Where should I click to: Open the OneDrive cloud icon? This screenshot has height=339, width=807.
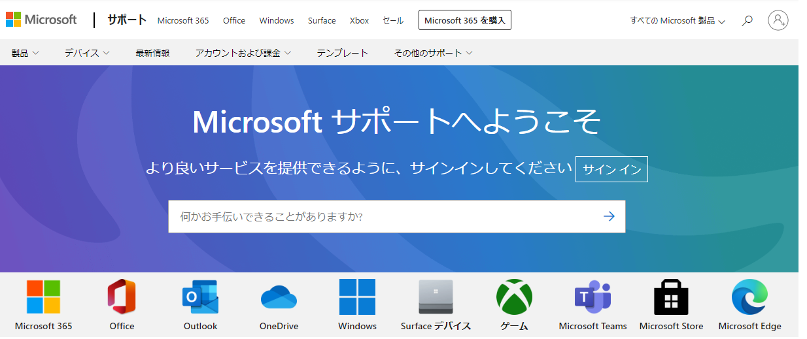279,298
